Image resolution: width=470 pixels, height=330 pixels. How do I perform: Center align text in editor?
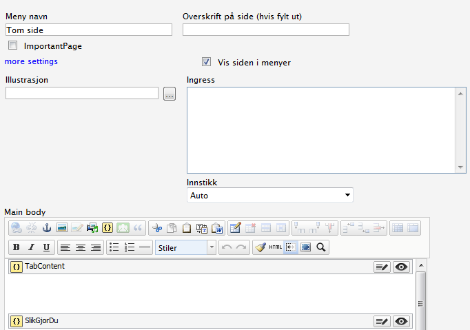(x=81, y=247)
